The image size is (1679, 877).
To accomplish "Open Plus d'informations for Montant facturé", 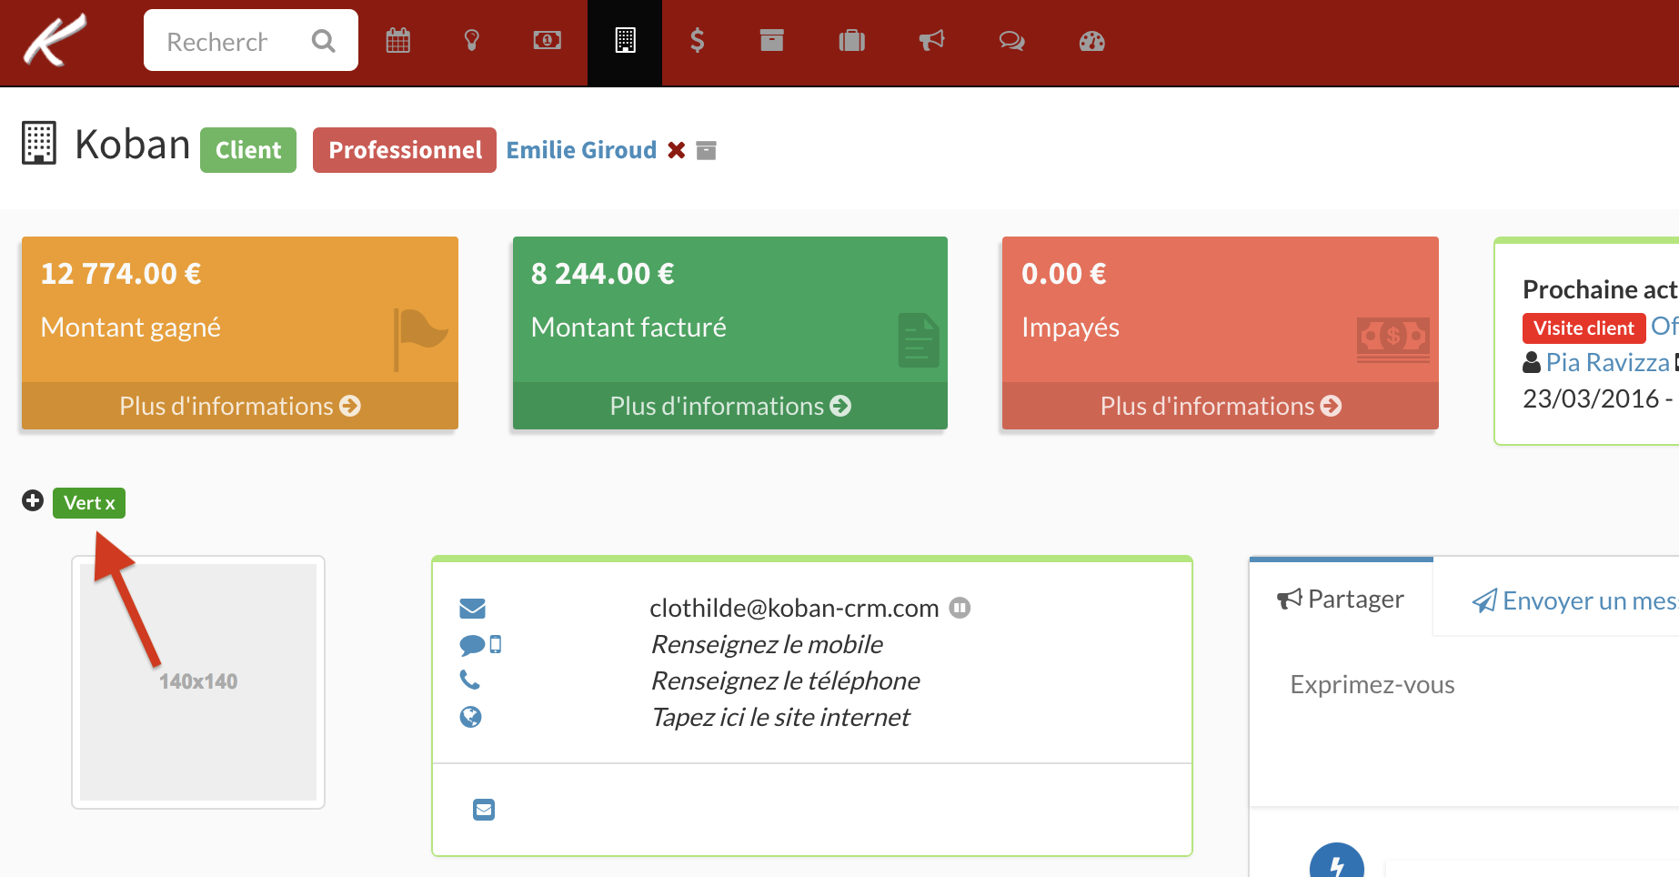I will 730,406.
